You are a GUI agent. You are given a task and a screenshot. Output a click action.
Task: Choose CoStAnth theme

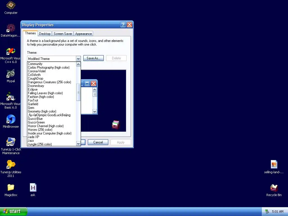52,75
